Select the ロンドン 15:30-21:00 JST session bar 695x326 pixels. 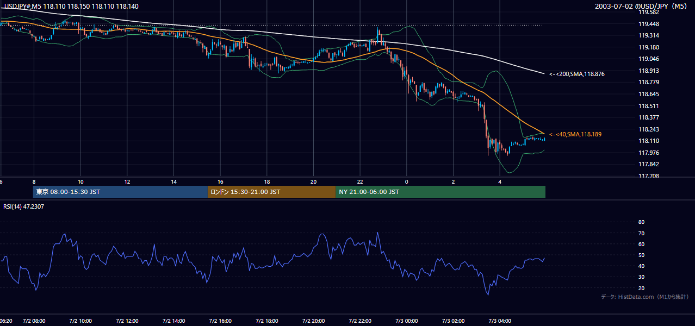point(271,192)
